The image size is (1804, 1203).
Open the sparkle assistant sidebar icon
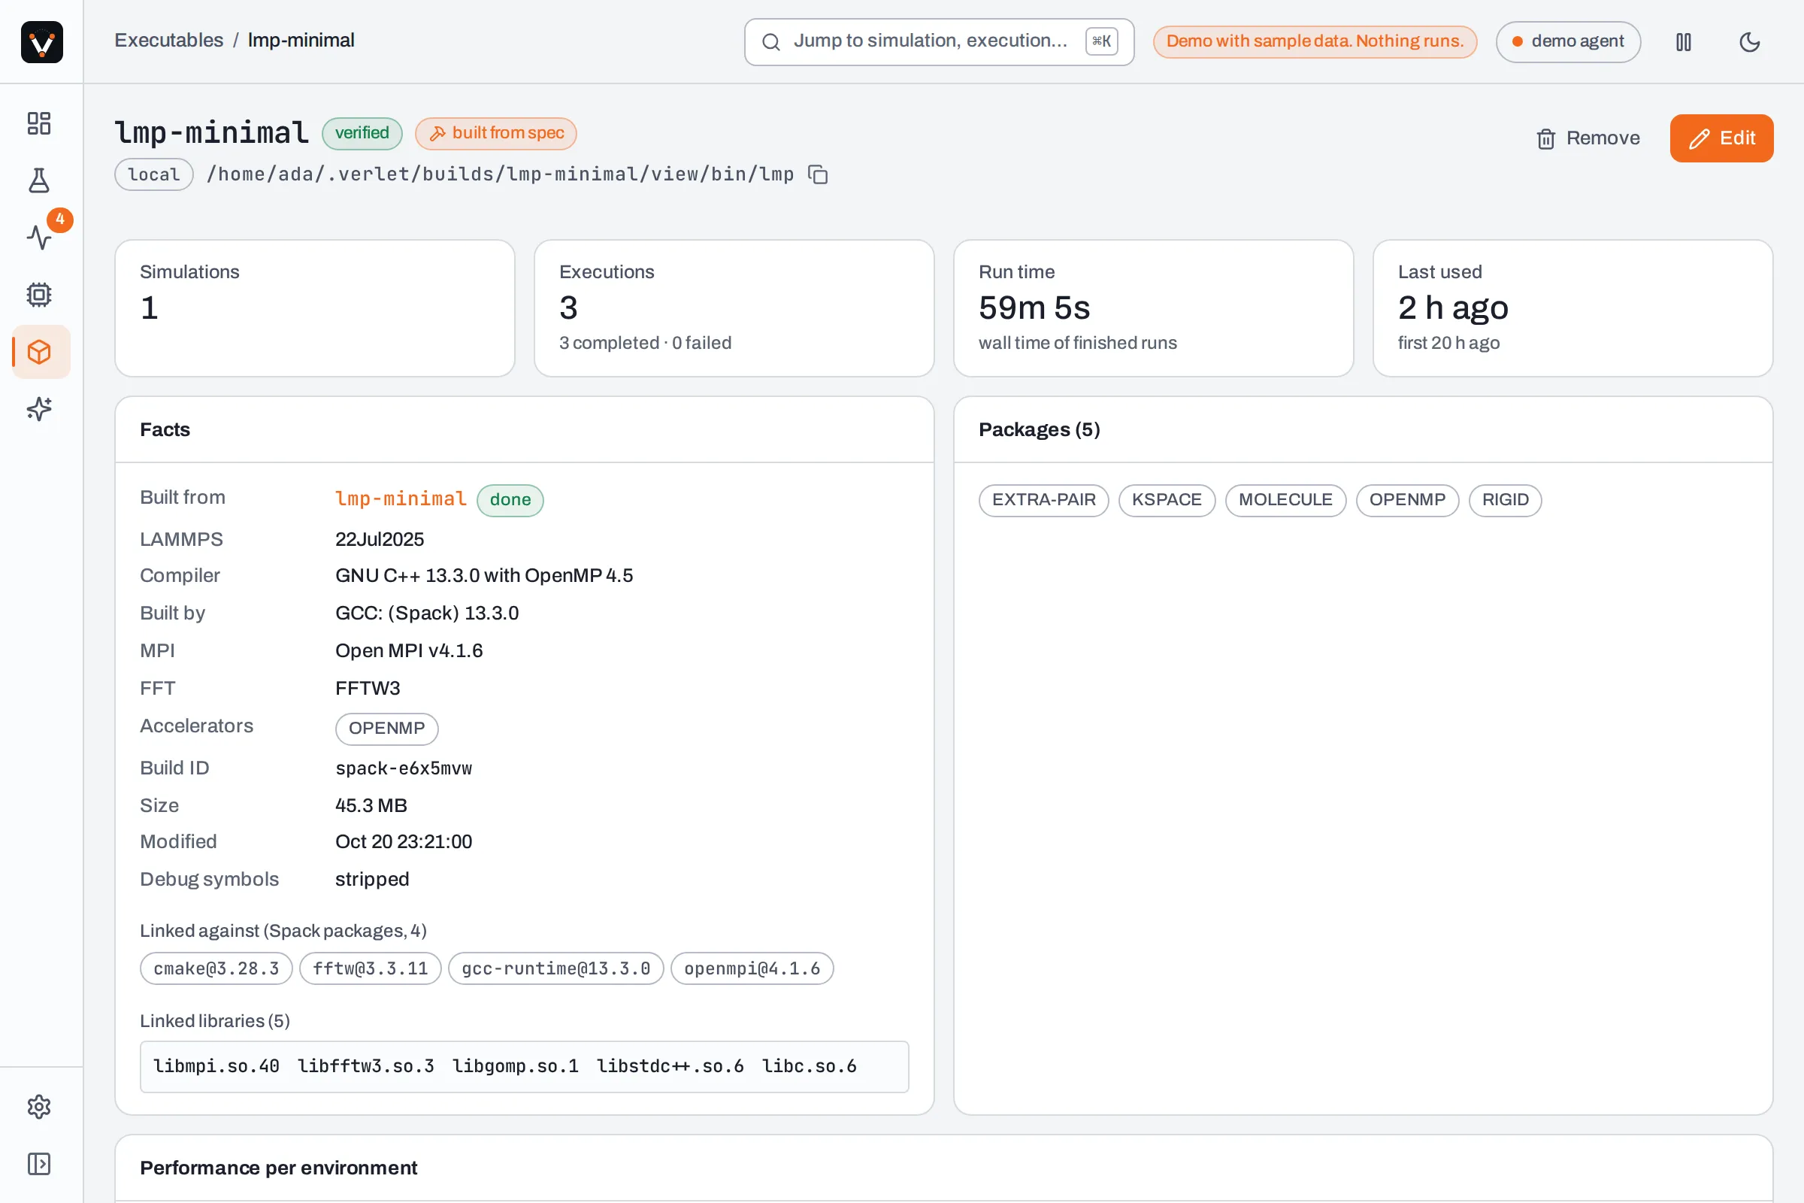pyautogui.click(x=39, y=409)
